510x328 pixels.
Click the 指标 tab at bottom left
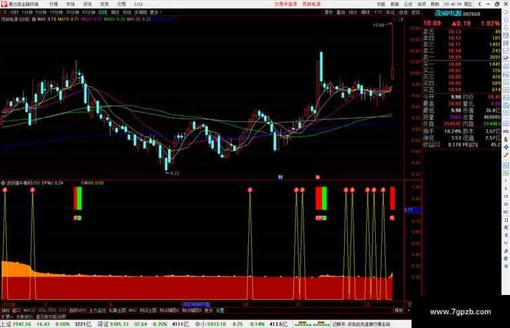(5, 310)
